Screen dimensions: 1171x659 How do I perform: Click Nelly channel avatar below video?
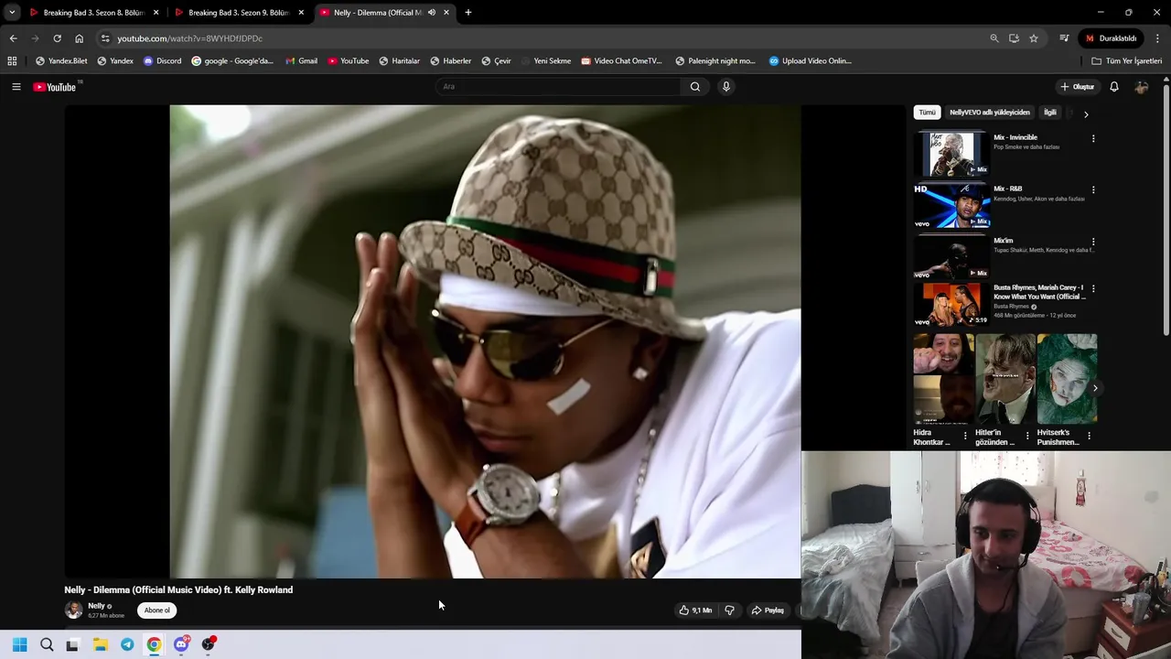[73, 610]
